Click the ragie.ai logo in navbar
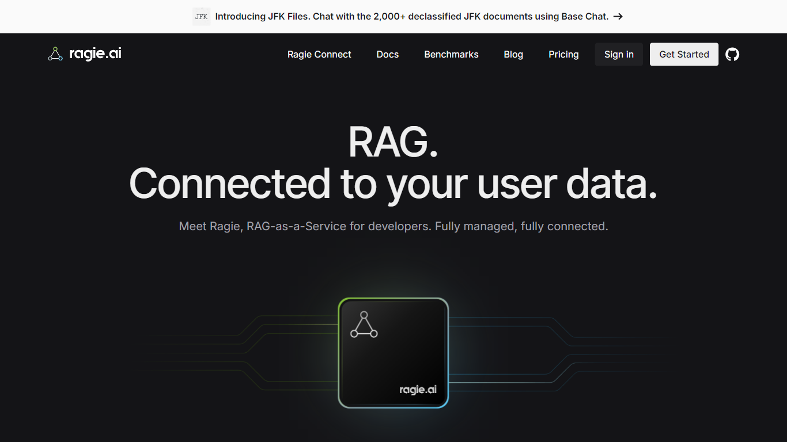 (x=85, y=54)
